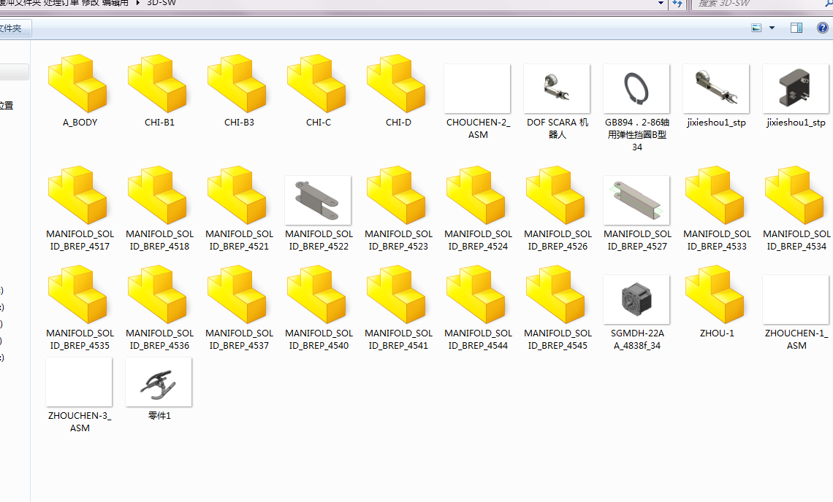833x502 pixels.
Task: Click the 搜索 3D-SW search box
Action: pyautogui.click(x=762, y=4)
